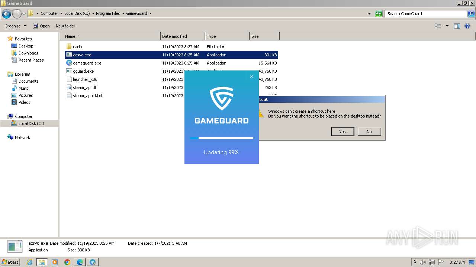Click the Forward navigation arrow
Viewport: 476px width, 267px height.
click(17, 14)
